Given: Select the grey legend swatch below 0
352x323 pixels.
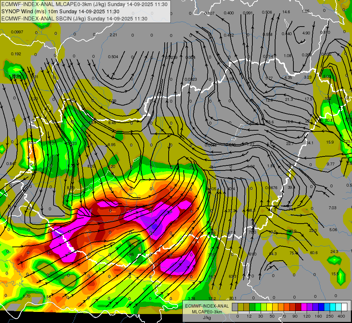Looking at the screenshot, I should click(x=235, y=307).
